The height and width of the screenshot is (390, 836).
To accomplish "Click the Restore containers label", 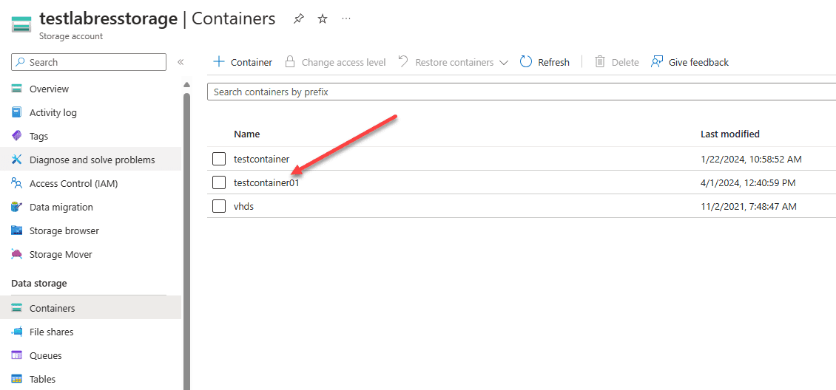I will (454, 62).
